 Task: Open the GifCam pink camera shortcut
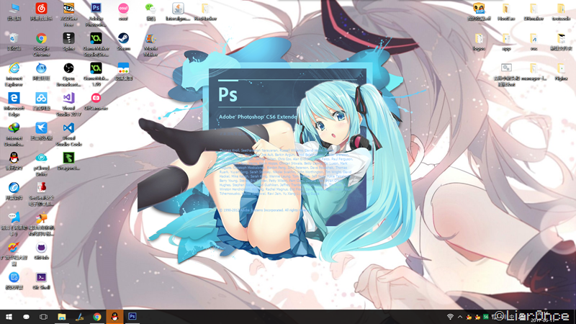96,98
